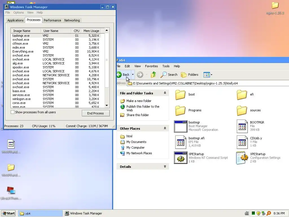289x217 pixels.
Task: Select the Programs folder icon
Action: tap(180, 110)
